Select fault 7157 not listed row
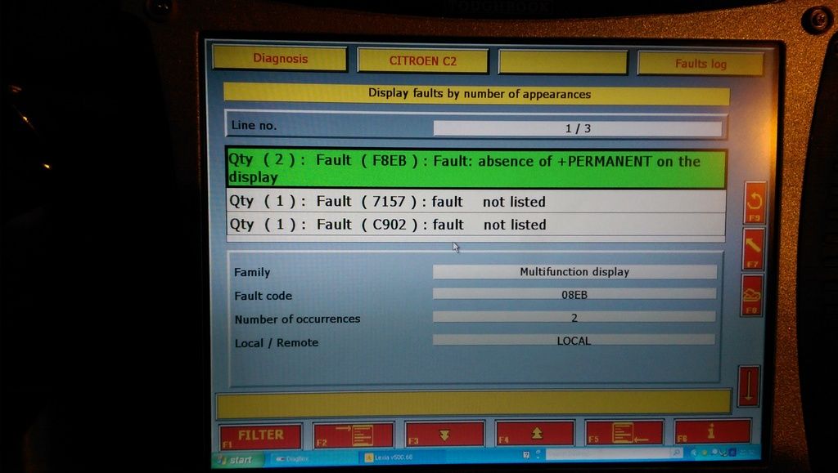 [475, 202]
